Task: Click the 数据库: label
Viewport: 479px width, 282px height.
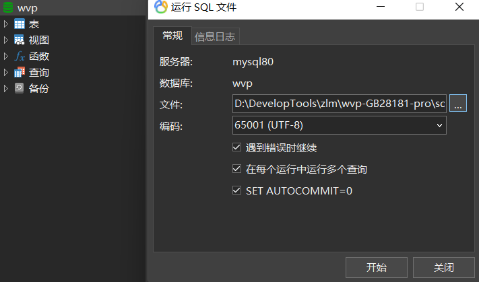Action: click(176, 83)
